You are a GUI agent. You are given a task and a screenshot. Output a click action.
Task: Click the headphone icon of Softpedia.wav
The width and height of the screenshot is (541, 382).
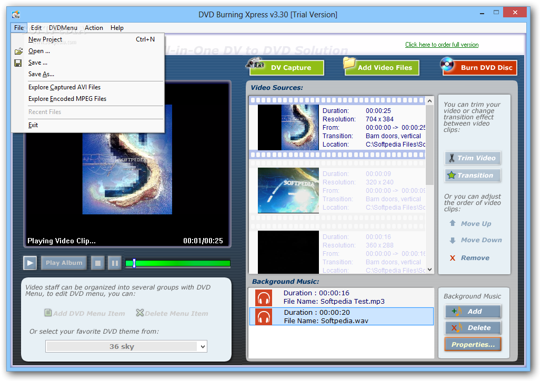(264, 317)
